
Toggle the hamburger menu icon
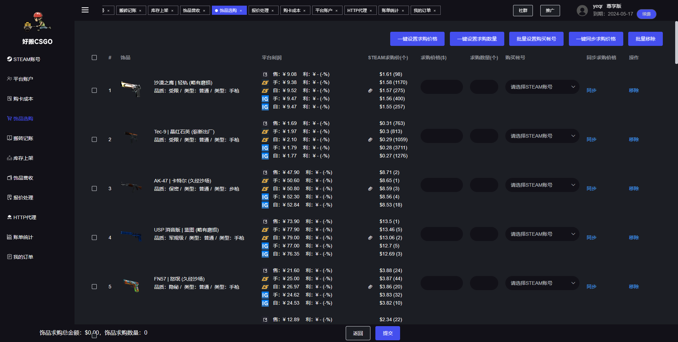click(x=85, y=10)
